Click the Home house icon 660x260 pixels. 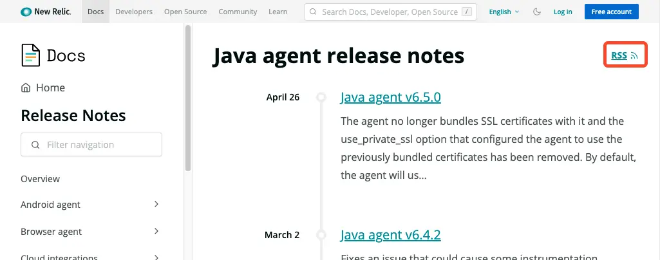(x=26, y=88)
